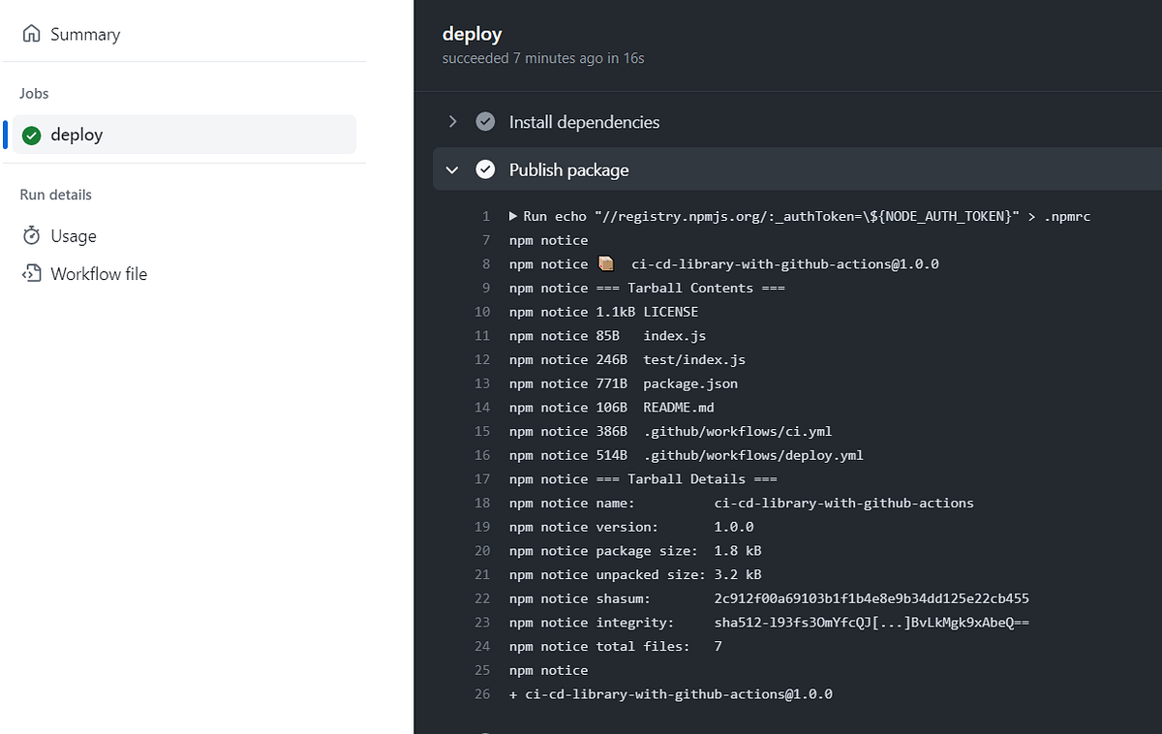Screen dimensions: 1162x734
Task: Click the package emoji on log line 8
Action: coord(607,262)
